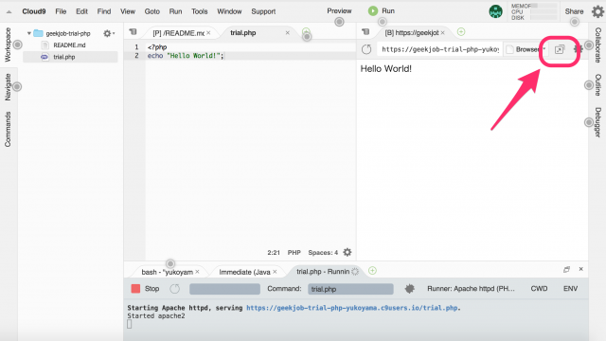Switch to the README.md tab
Viewport: 606px width, 341px height.
coord(178,33)
